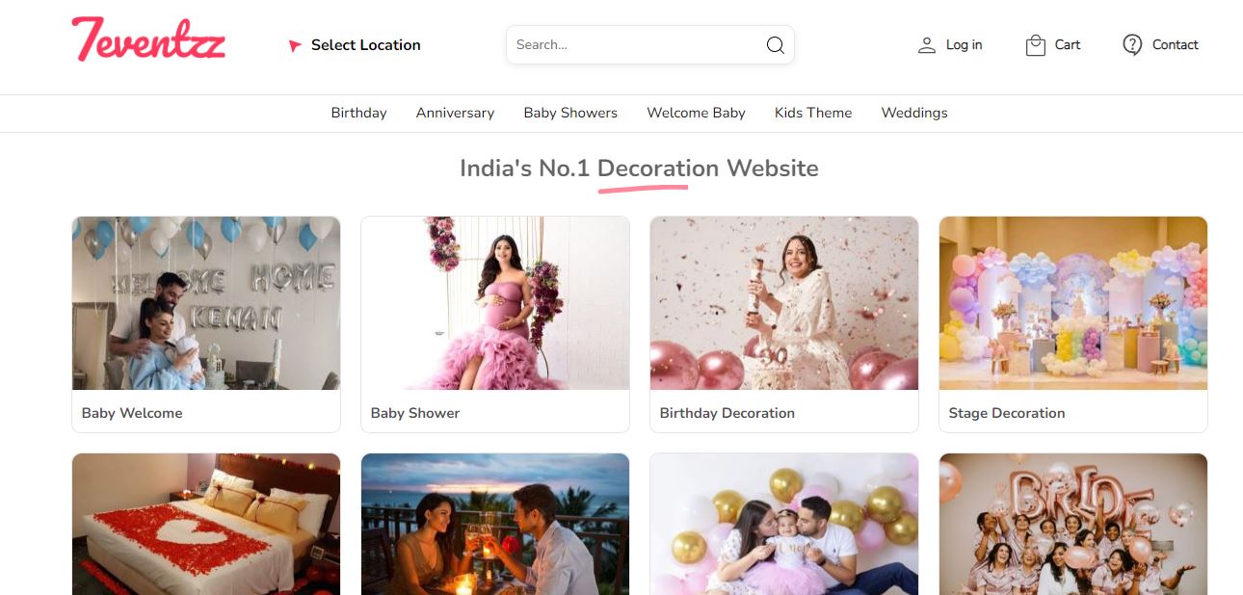This screenshot has width=1243, height=595.
Task: Open the Weddings menu
Action: click(x=914, y=113)
